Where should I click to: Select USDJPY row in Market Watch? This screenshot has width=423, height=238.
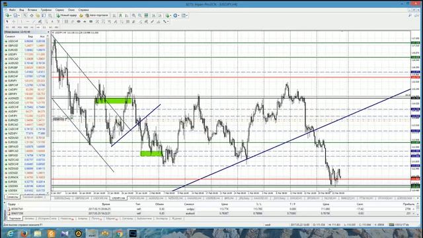click(25, 54)
